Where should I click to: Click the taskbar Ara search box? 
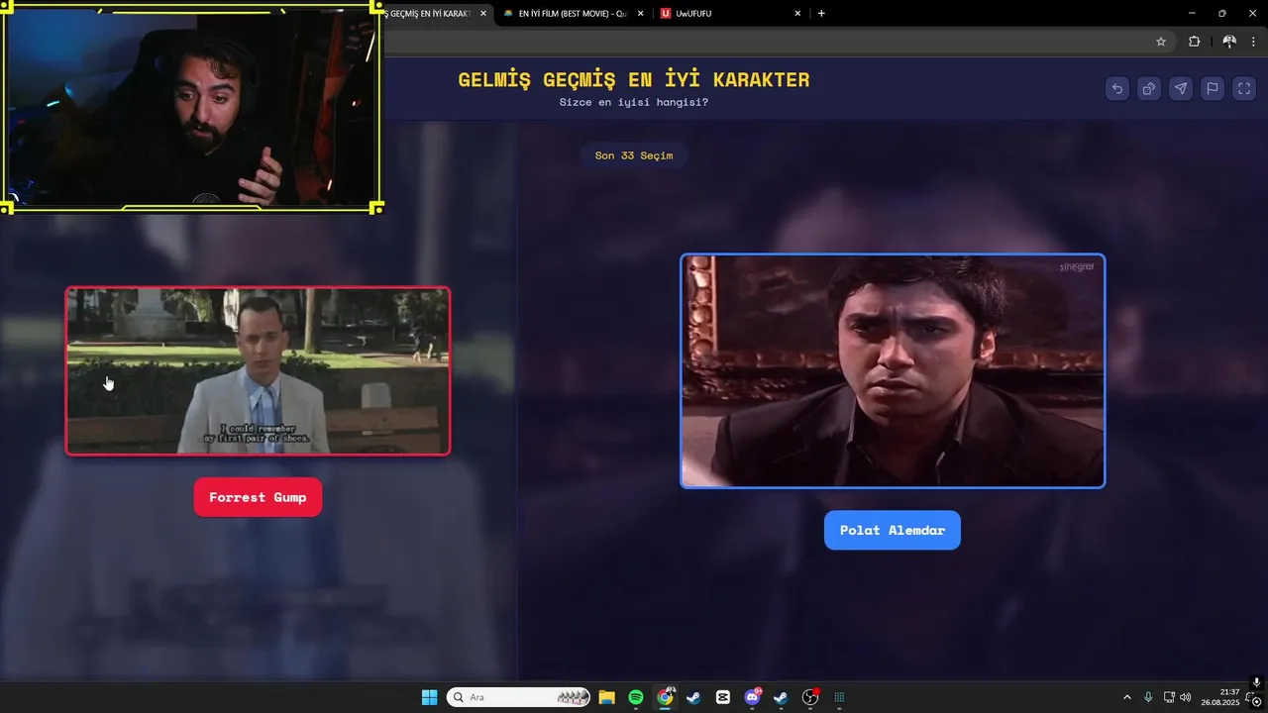tap(518, 697)
